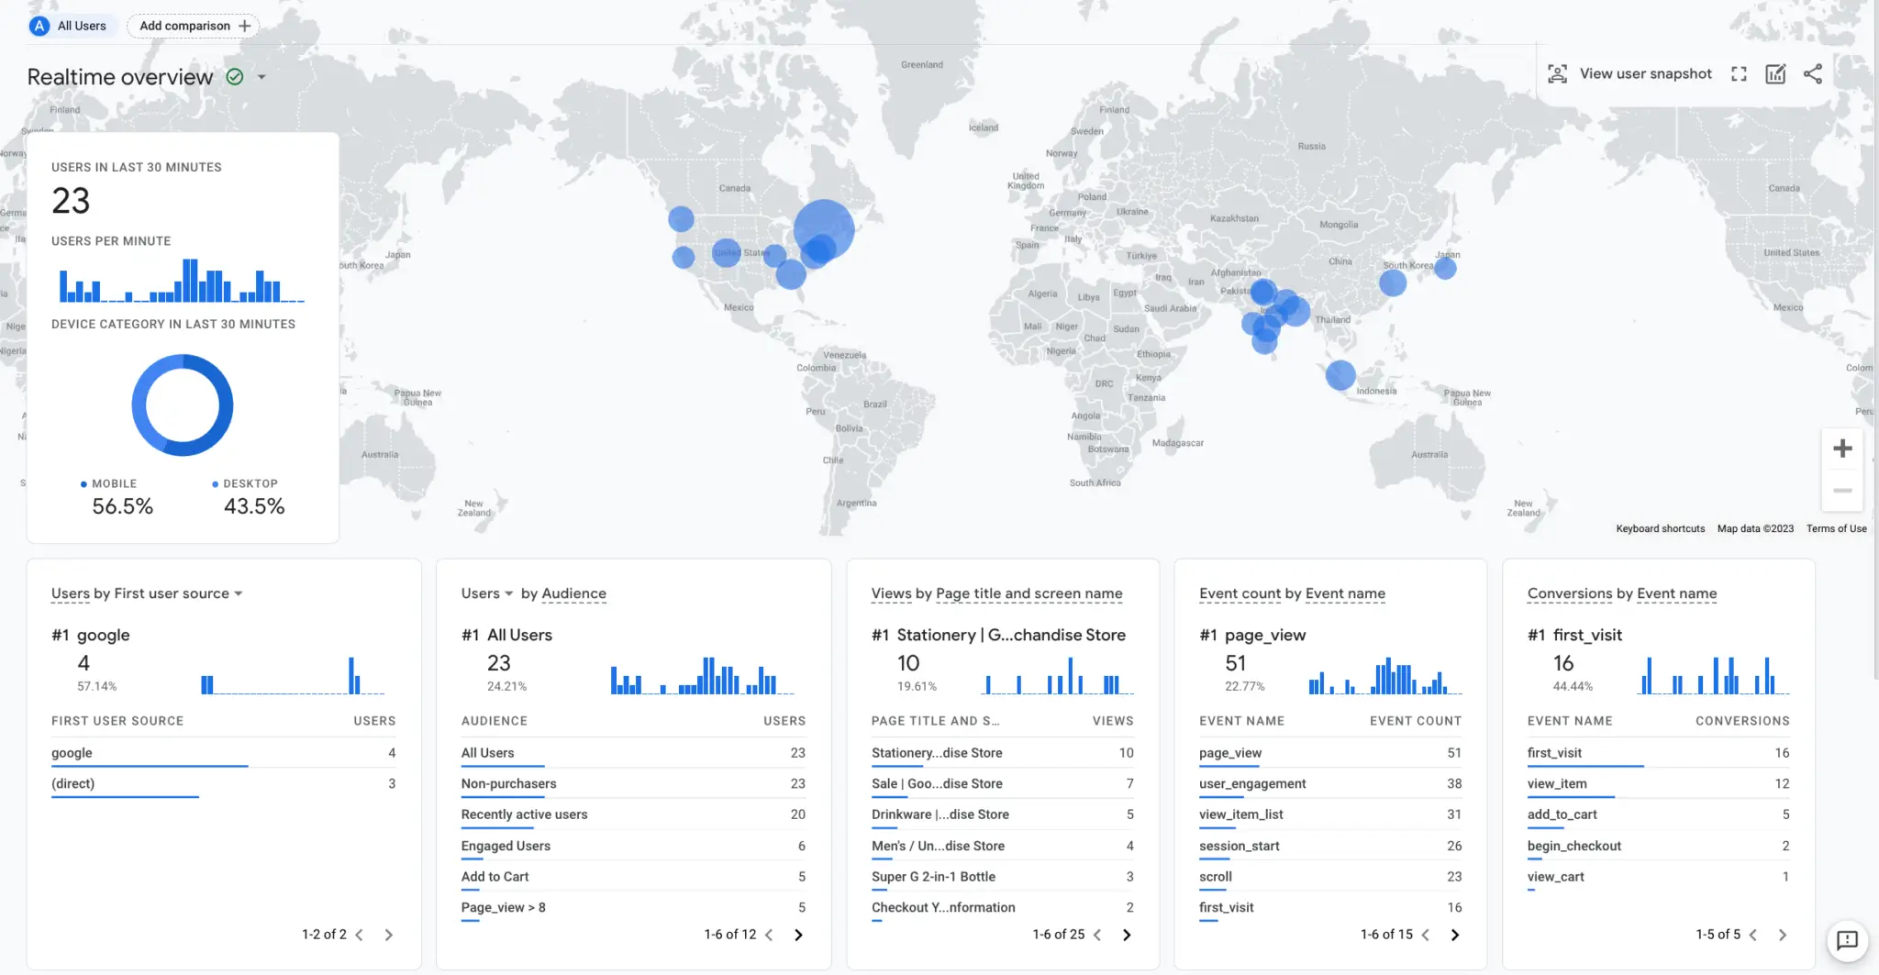The height and width of the screenshot is (975, 1879).
Task: Zoom in on the world map
Action: pyautogui.click(x=1842, y=448)
